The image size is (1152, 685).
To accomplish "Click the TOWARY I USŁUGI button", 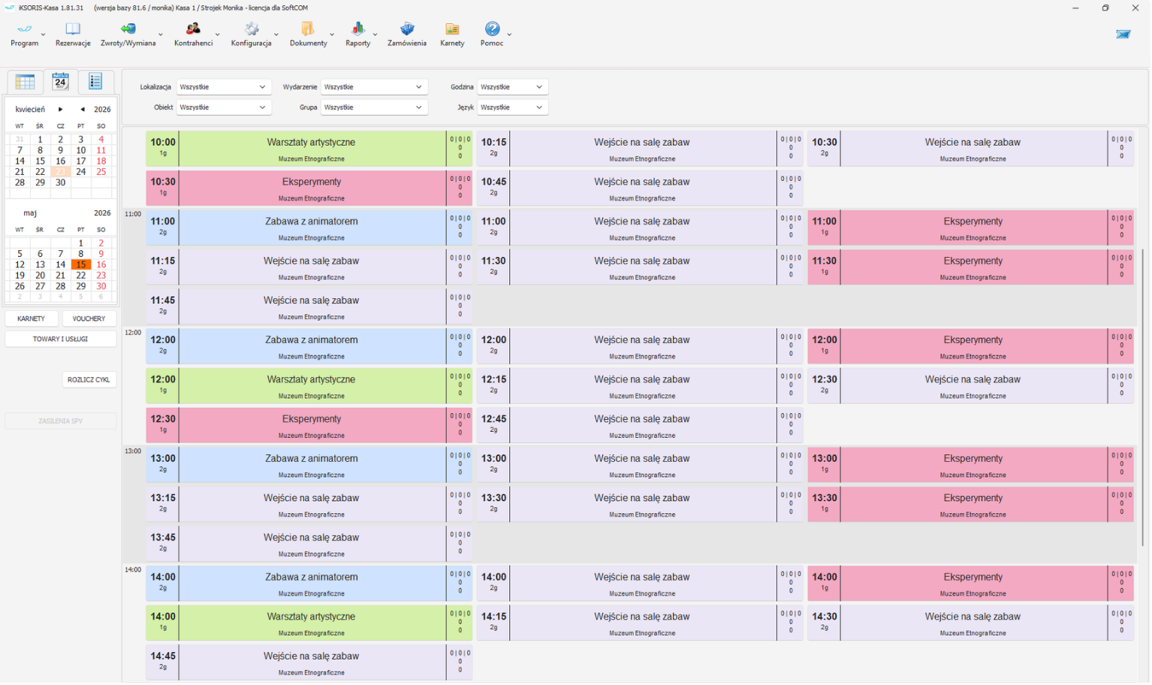I will click(60, 339).
